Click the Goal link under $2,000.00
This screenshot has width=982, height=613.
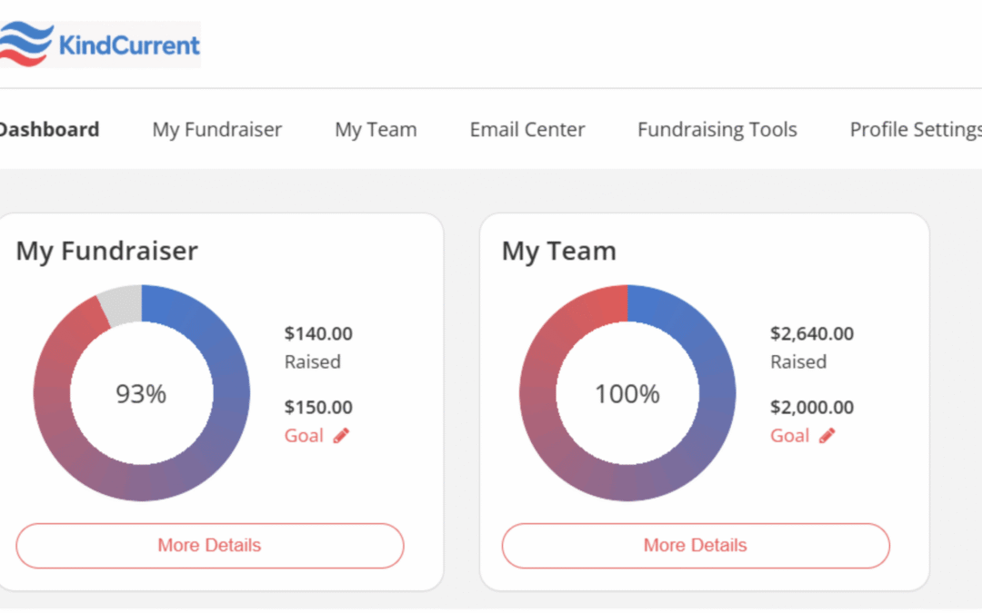click(x=789, y=436)
